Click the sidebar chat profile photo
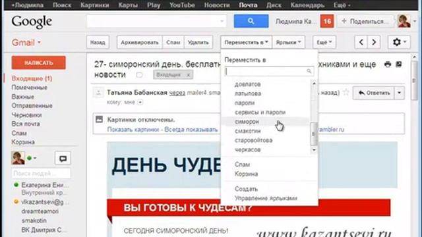 pyautogui.click(x=18, y=158)
